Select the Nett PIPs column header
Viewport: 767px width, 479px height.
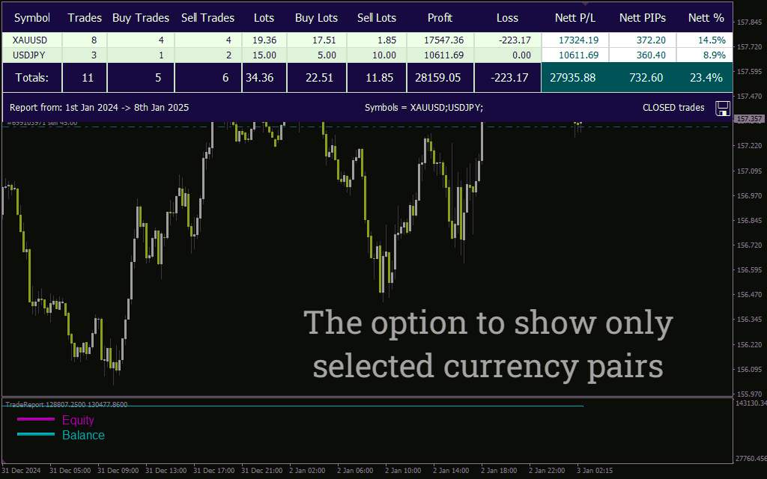tap(642, 18)
